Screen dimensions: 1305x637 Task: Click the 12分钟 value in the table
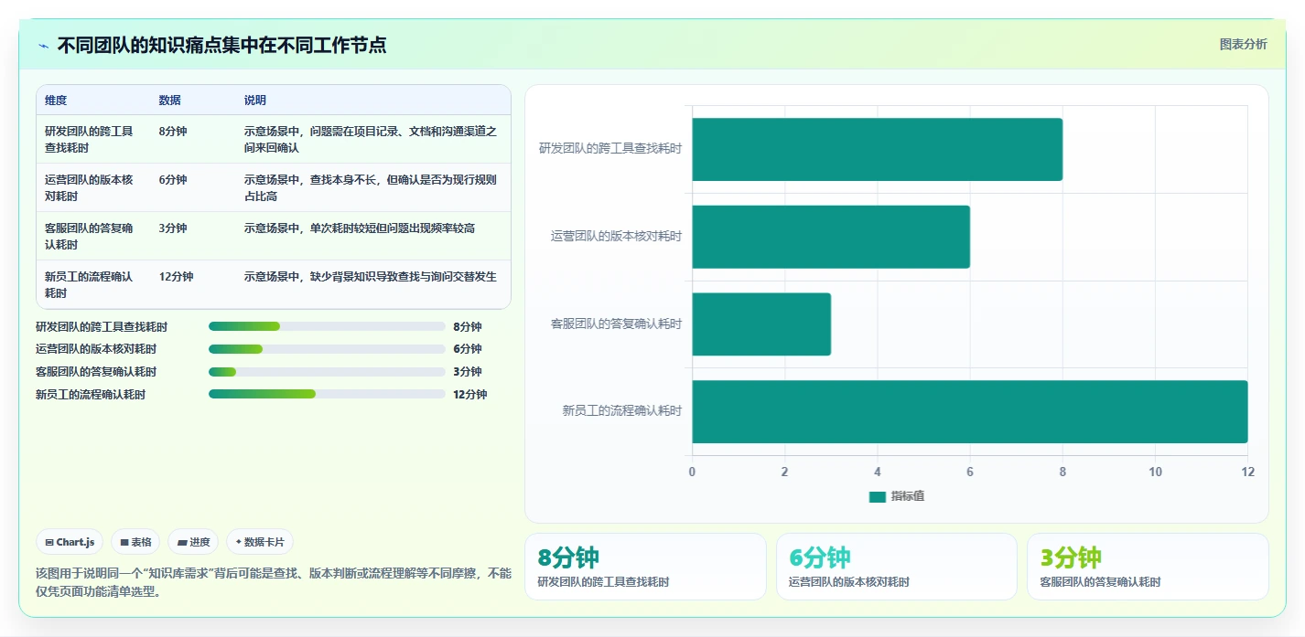pyautogui.click(x=176, y=276)
